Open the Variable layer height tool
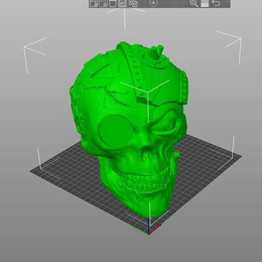The image size is (262, 262). [x=204, y=3]
